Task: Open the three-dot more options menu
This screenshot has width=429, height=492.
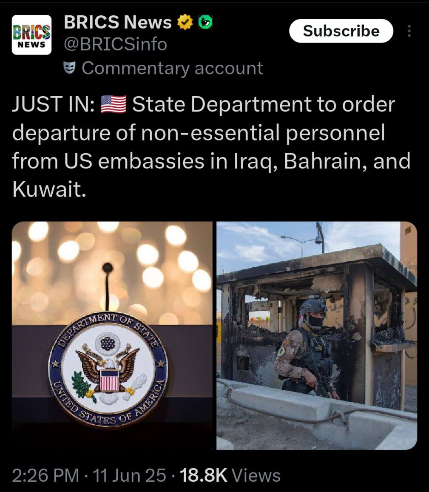Action: tap(409, 31)
